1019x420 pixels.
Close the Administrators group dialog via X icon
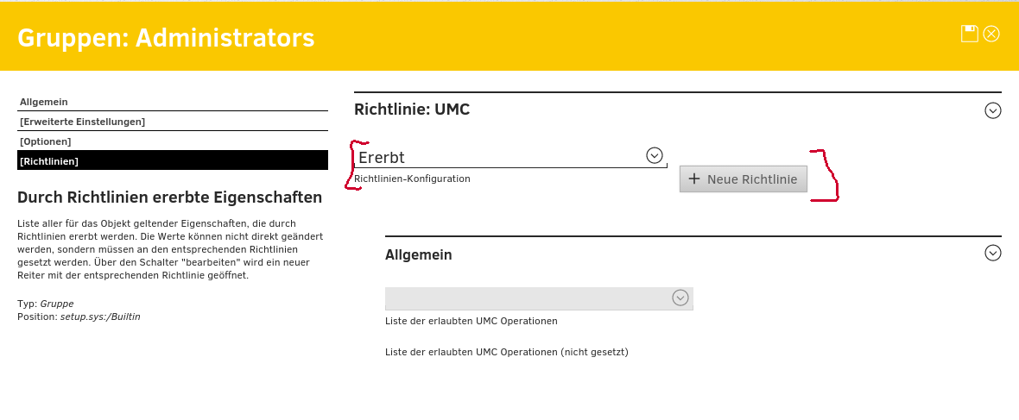coord(991,34)
